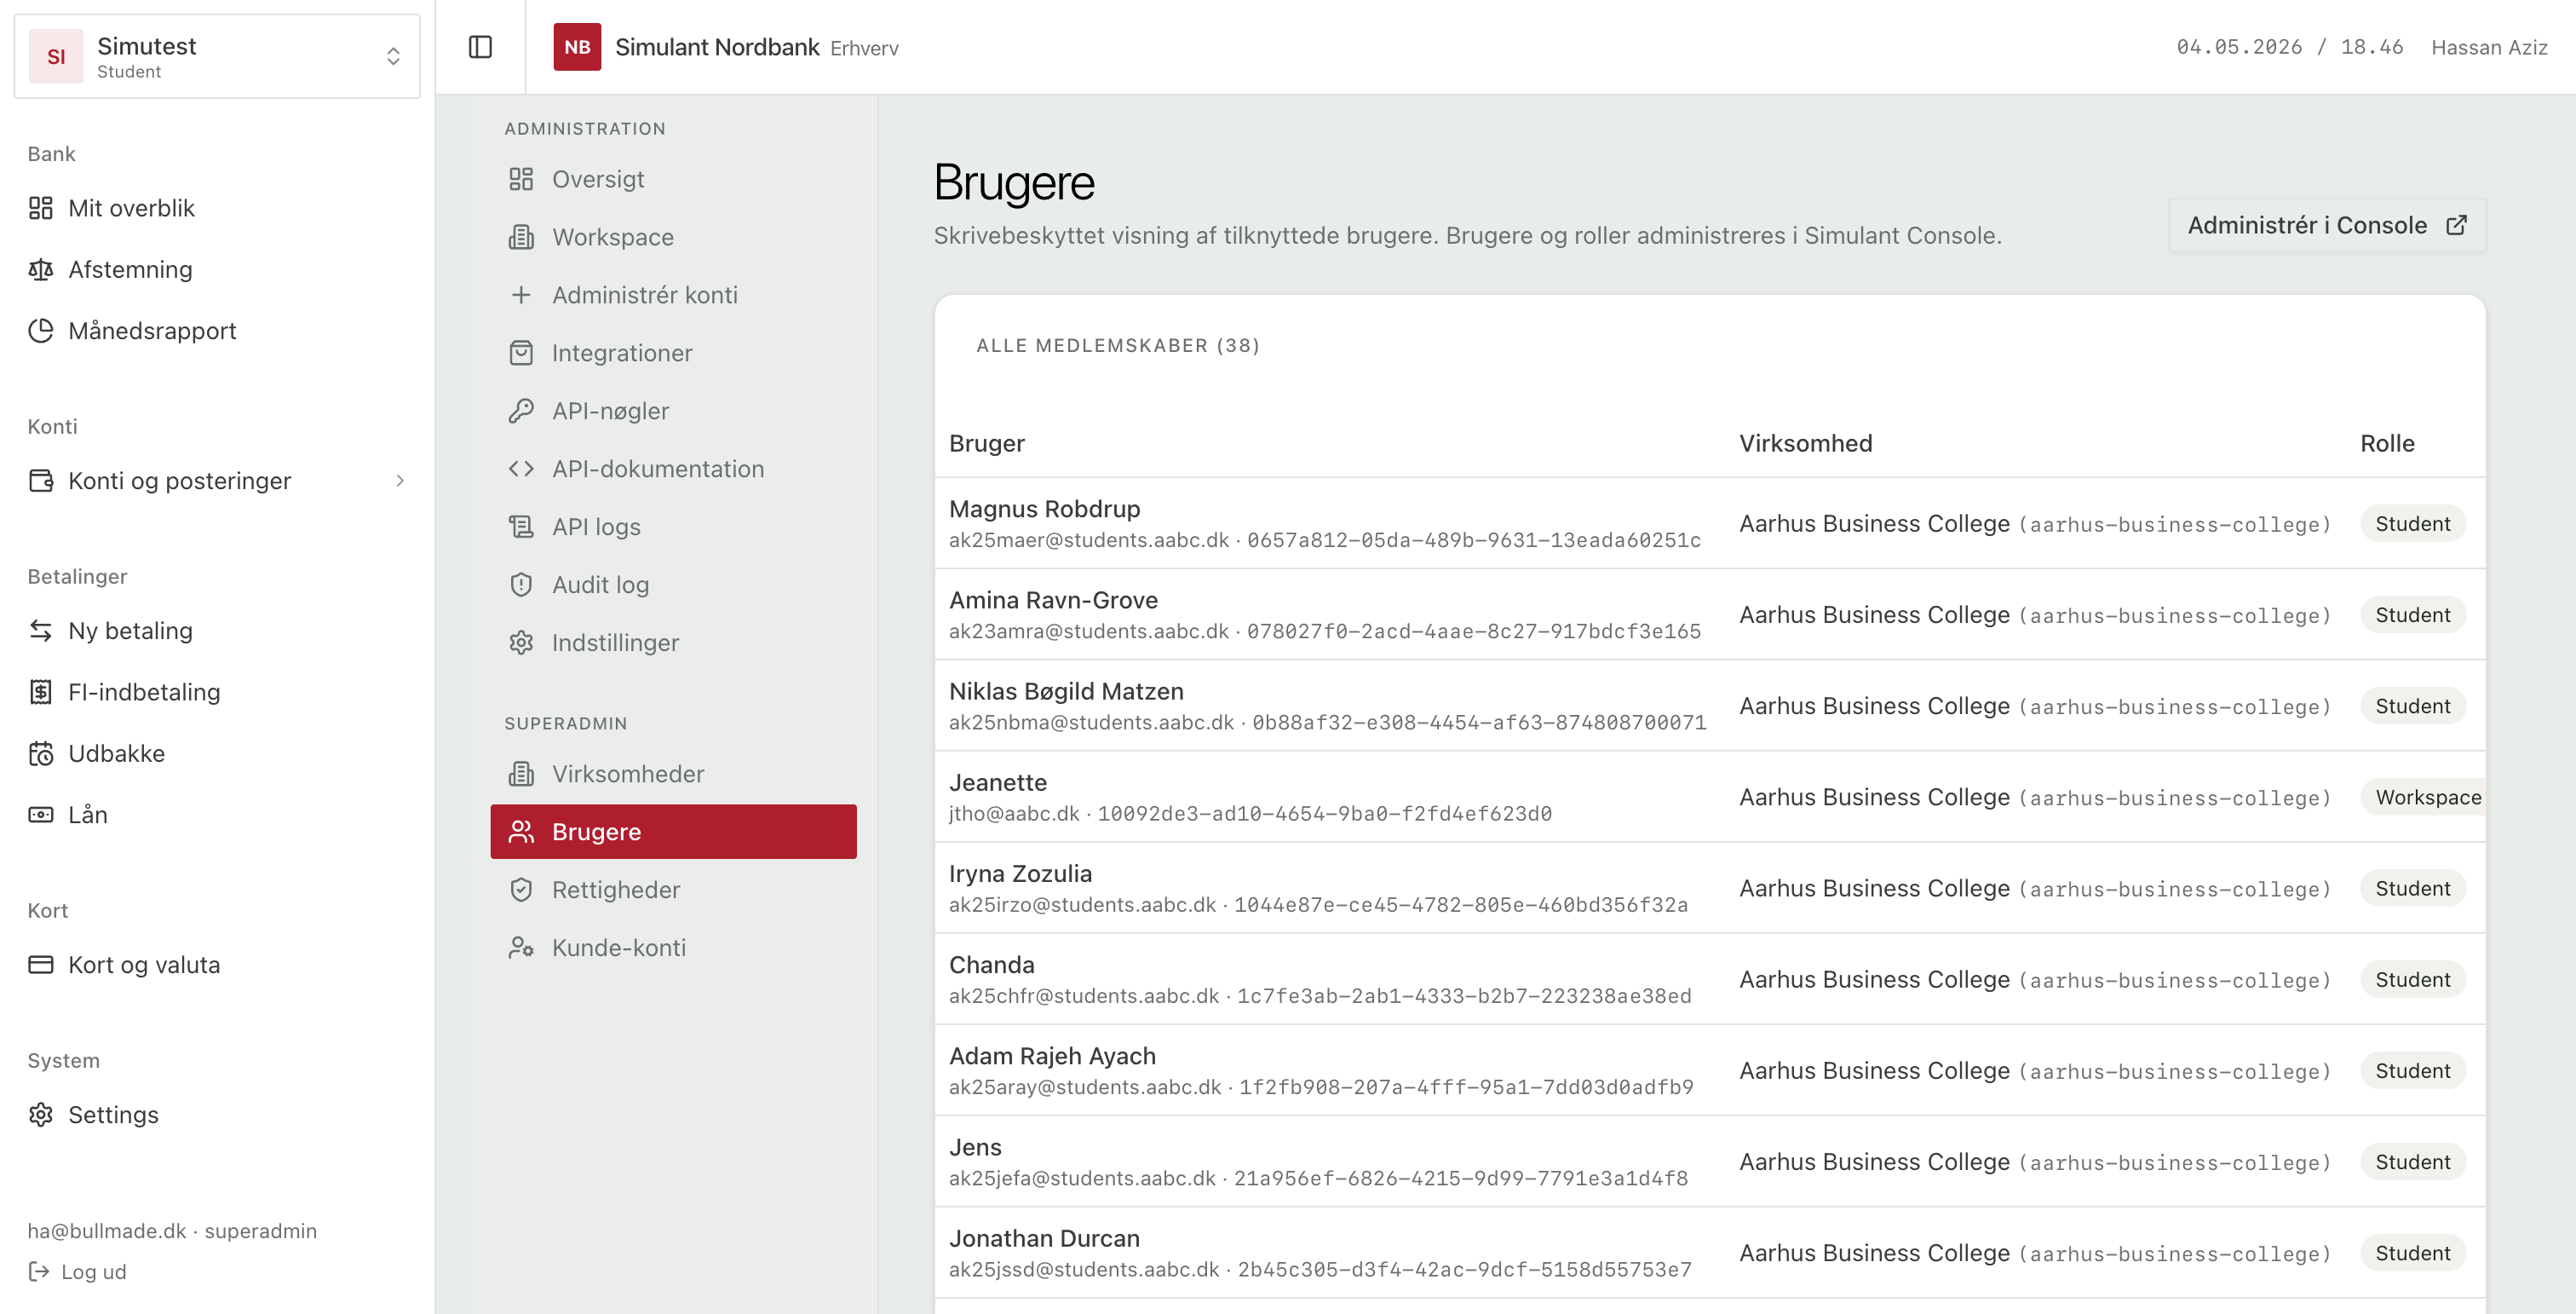Click the date 04.05.2026 / 18.46
Image resolution: width=2576 pixels, height=1314 pixels.
pyautogui.click(x=2289, y=47)
